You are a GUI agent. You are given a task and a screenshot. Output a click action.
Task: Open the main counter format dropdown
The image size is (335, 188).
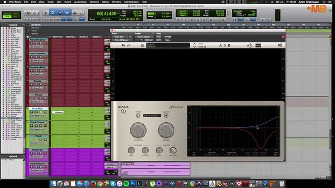118,14
